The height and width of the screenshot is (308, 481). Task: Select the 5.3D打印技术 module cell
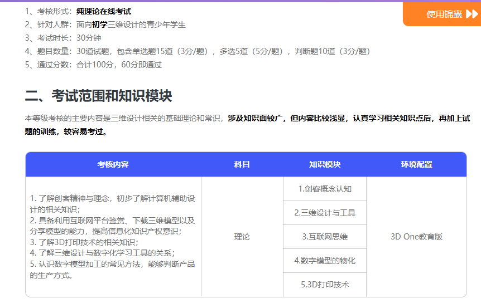click(x=325, y=285)
